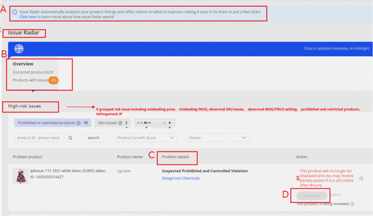Image resolution: width=373 pixels, height=216 pixels.
Task: Click help icon beside SKU issues
Action: point(120,123)
